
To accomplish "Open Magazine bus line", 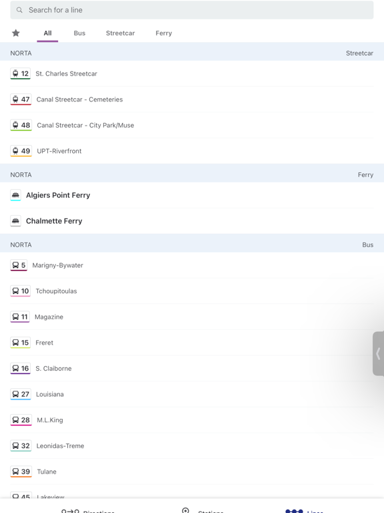I will [x=192, y=317].
